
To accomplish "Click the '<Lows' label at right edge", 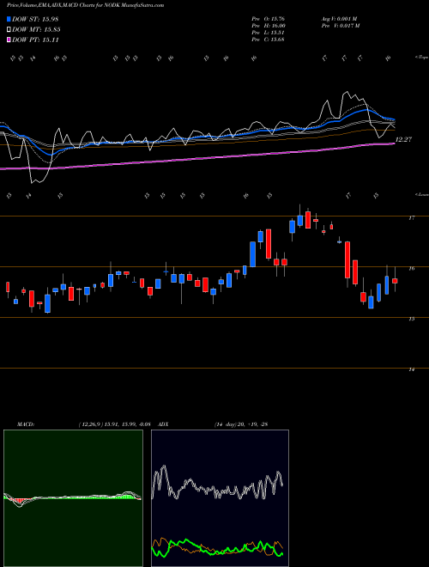I will click(421, 194).
